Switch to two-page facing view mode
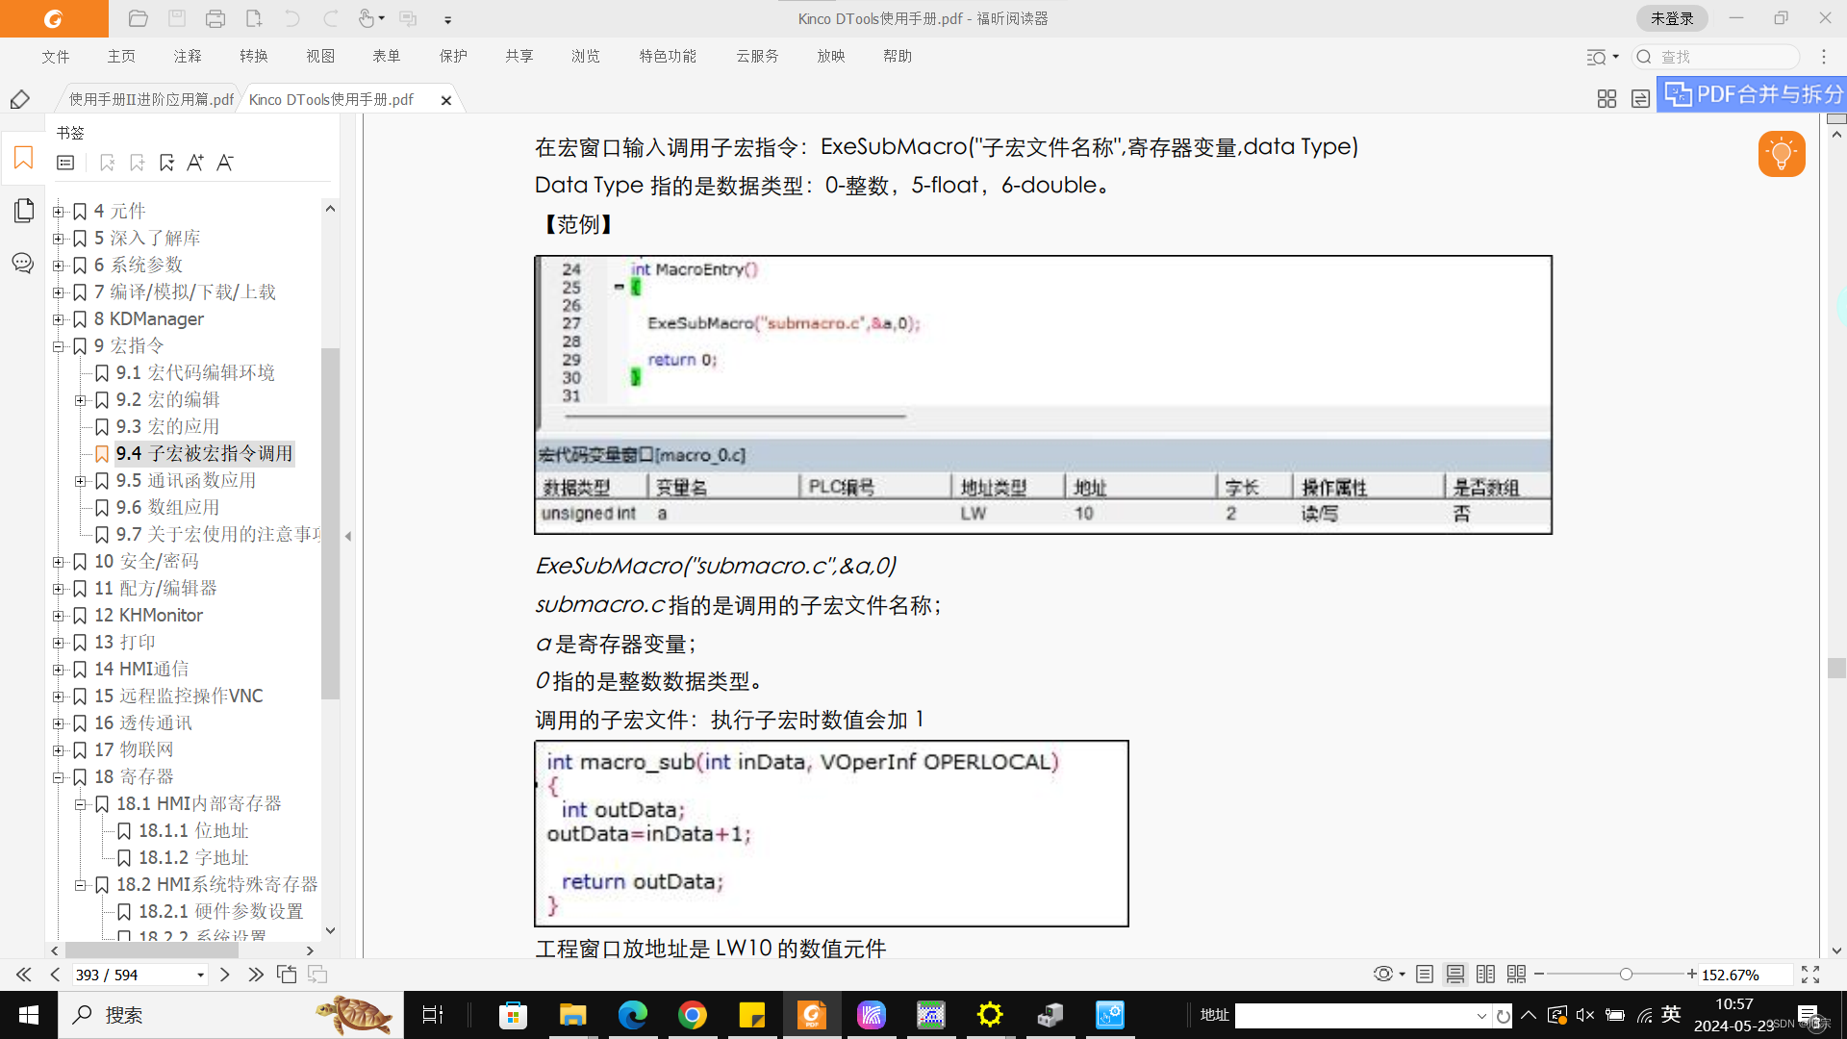Screen dimensions: 1847x1039 pyautogui.click(x=1485, y=975)
